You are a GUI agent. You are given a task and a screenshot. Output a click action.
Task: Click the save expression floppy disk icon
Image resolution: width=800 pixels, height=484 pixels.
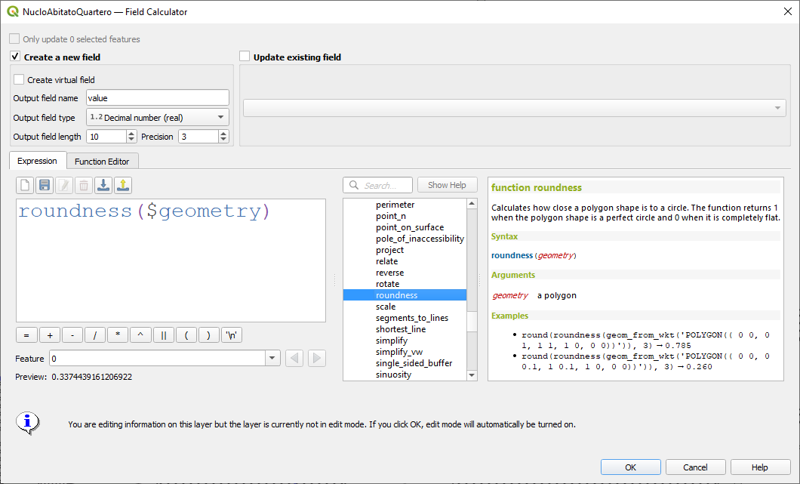coord(45,185)
